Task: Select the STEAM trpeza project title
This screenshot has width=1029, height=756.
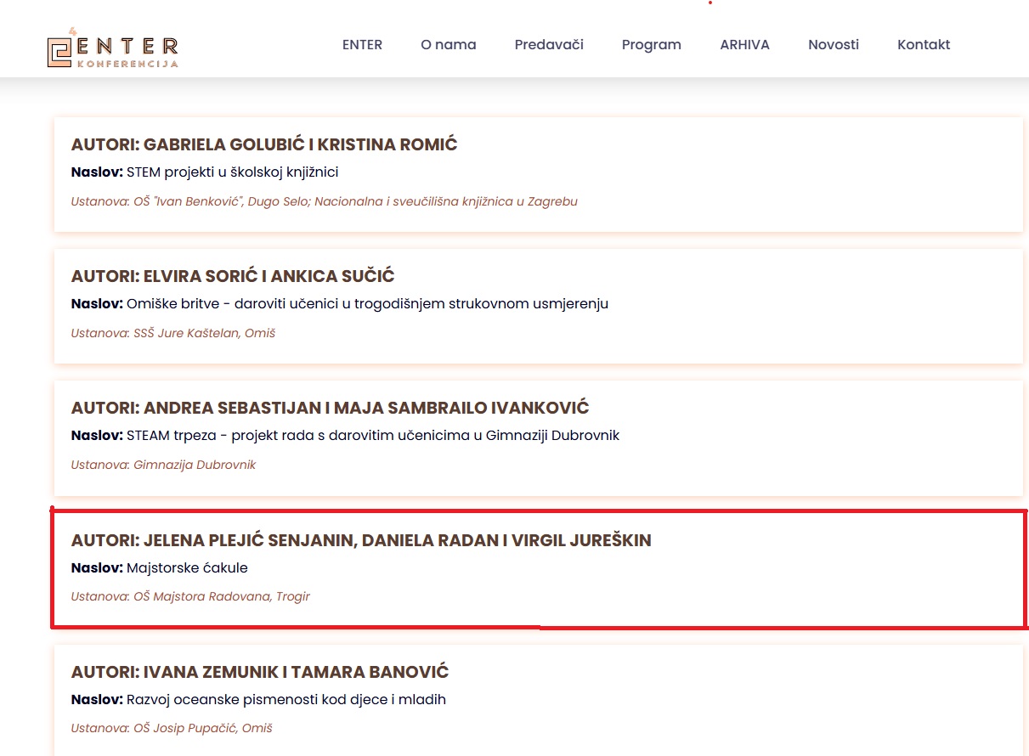Action: pyautogui.click(x=372, y=436)
